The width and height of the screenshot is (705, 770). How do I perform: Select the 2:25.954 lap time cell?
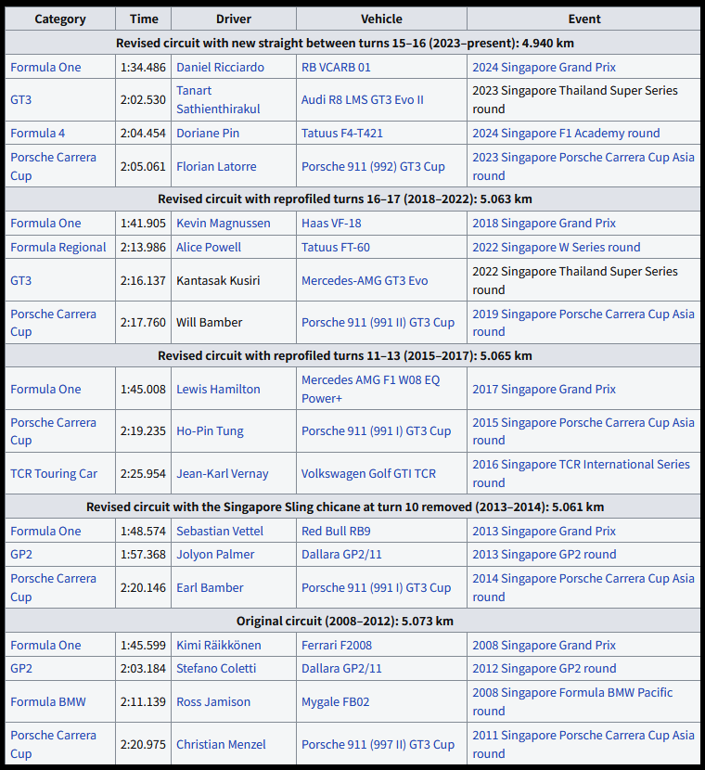(x=144, y=473)
